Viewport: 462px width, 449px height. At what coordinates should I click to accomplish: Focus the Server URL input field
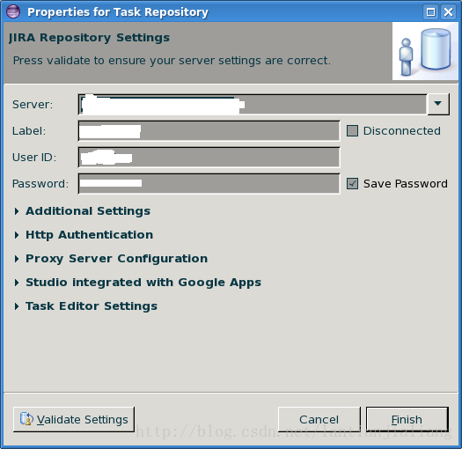coord(253,104)
